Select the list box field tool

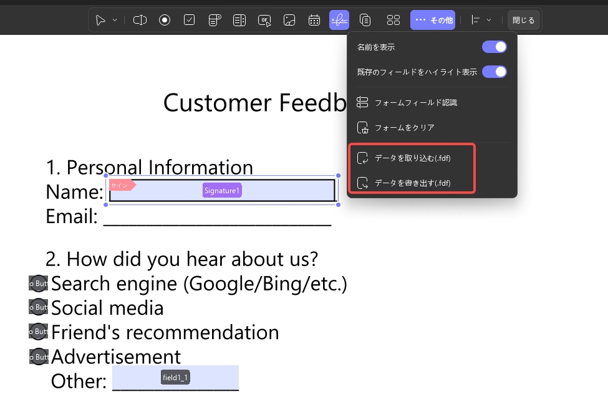point(239,20)
